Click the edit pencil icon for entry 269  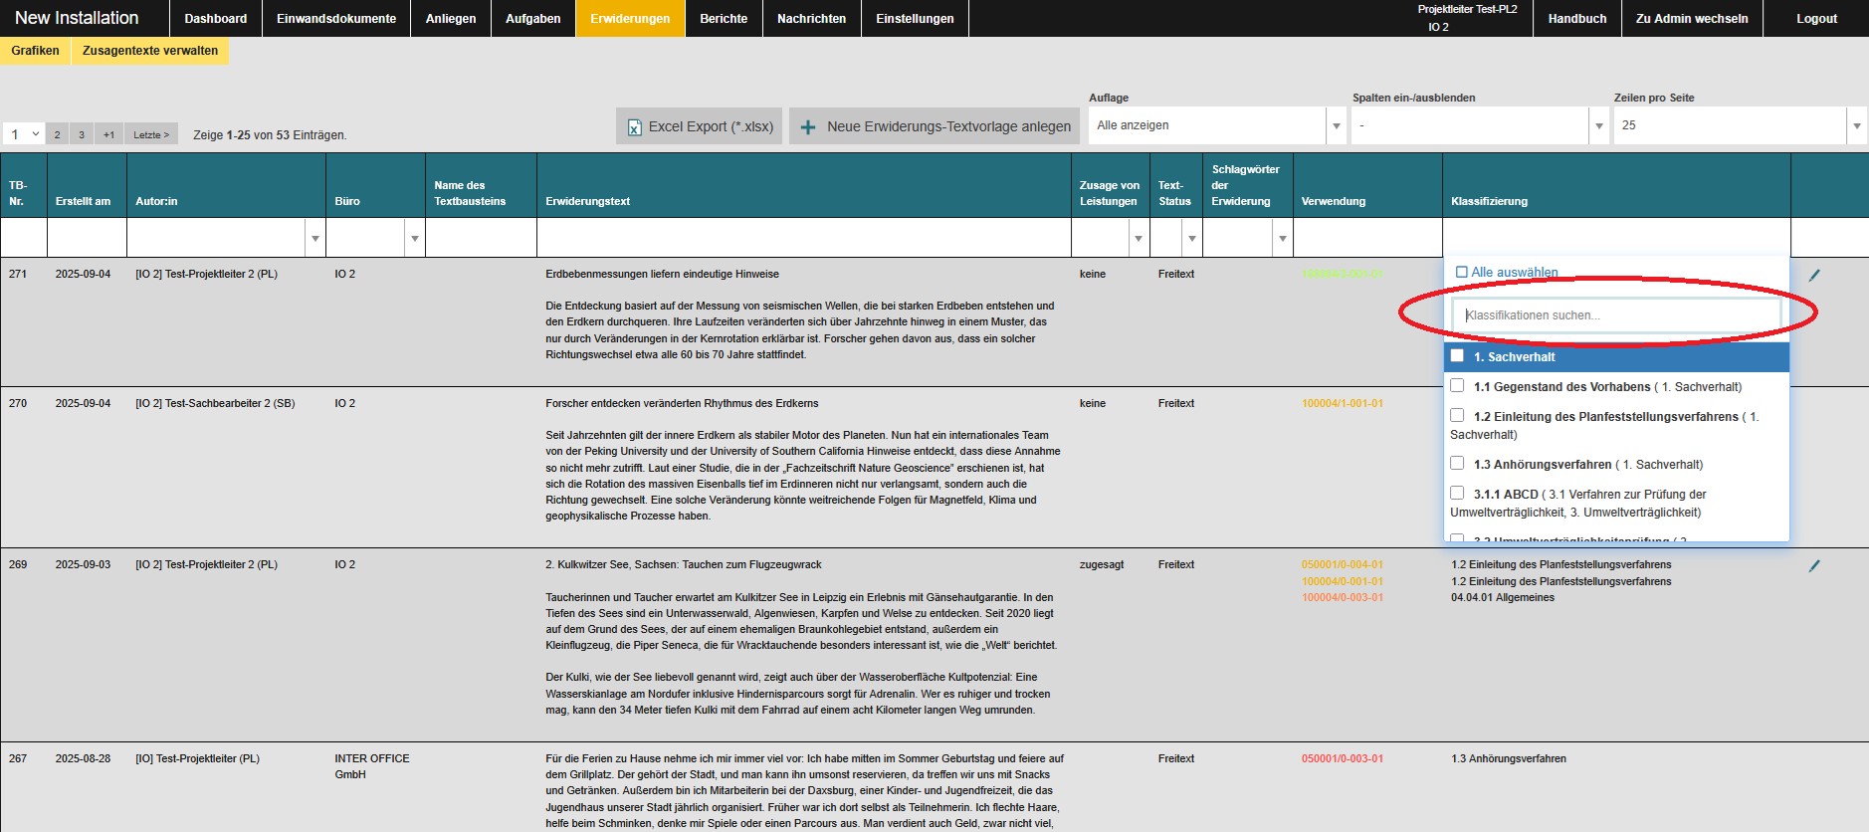(x=1814, y=566)
